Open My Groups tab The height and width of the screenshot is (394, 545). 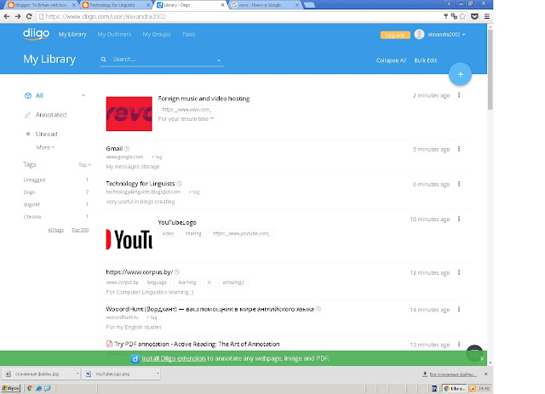157,34
